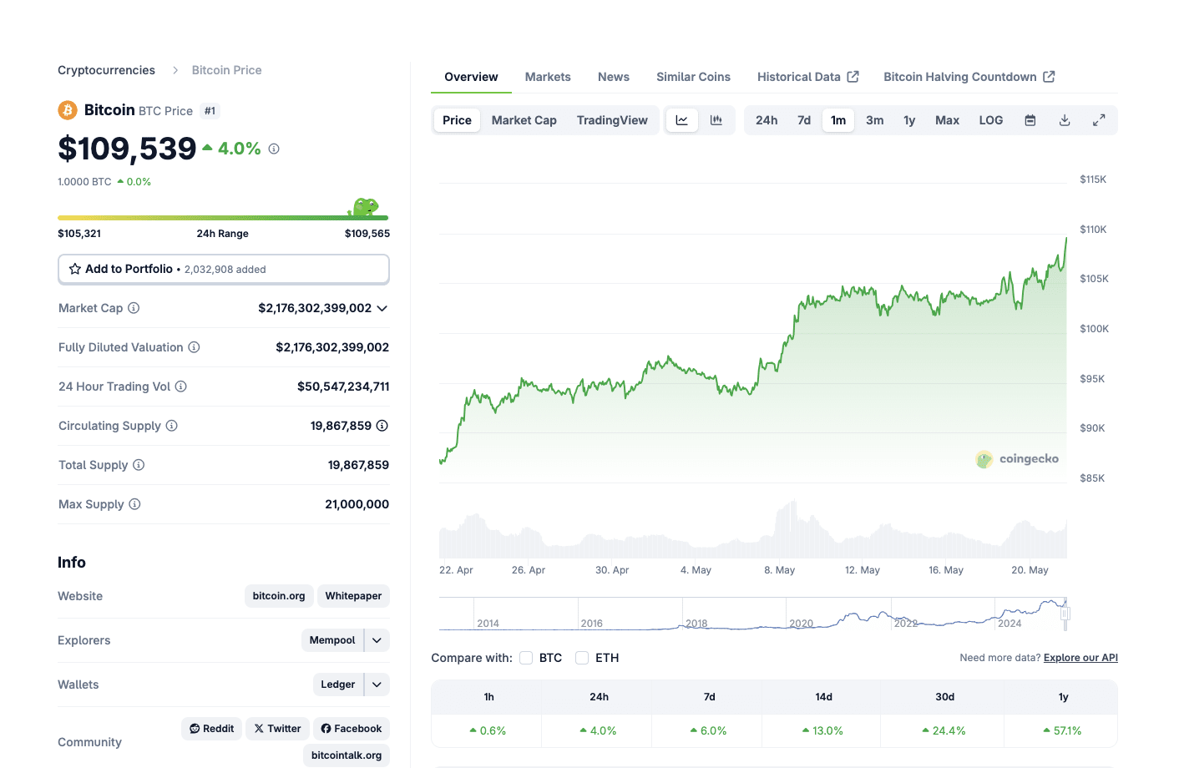Viewport: 1179px width, 768px height.
Task: Click star icon in Add to Portfolio
Action: point(75,269)
